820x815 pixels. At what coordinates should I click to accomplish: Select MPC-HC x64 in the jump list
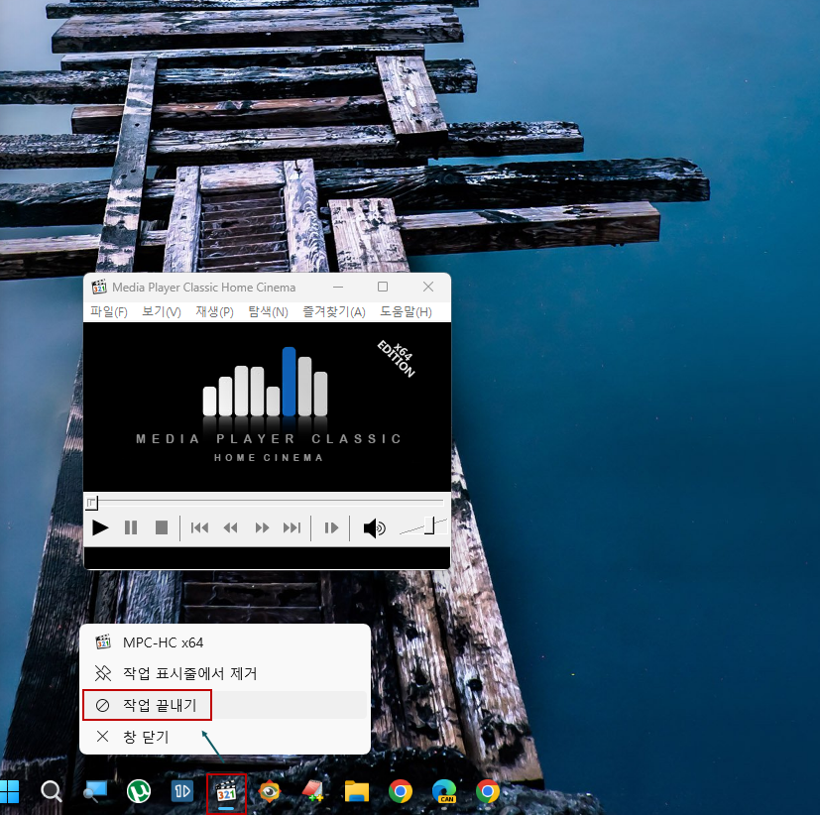[225, 642]
